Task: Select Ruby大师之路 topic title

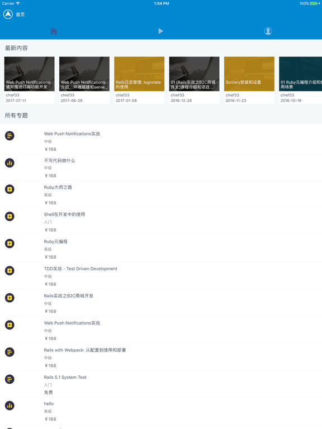Action: pos(58,188)
